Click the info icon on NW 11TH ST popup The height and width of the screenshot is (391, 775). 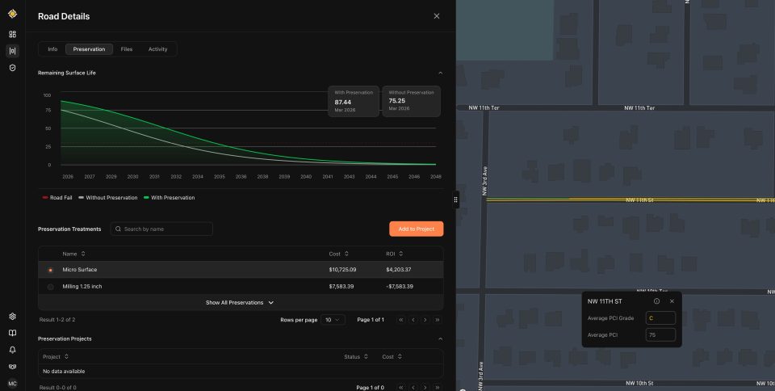[656, 301]
